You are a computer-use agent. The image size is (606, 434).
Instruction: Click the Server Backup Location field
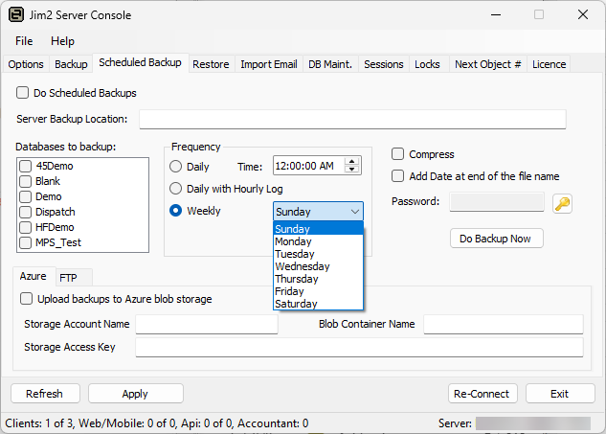pos(352,119)
